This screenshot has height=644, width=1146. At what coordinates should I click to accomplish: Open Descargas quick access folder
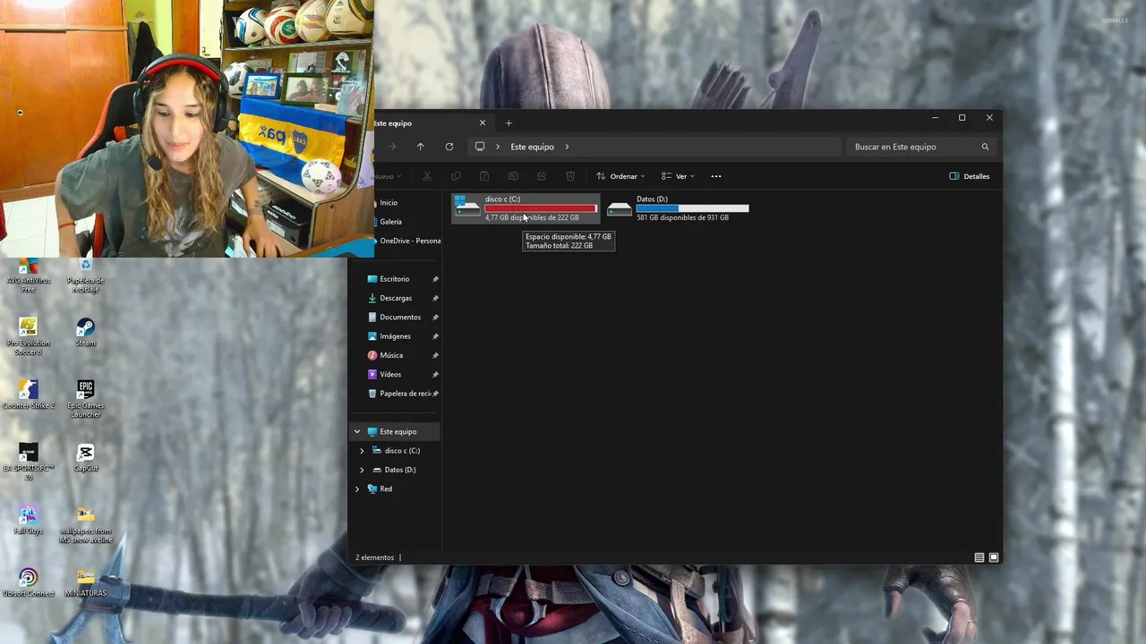coord(396,298)
